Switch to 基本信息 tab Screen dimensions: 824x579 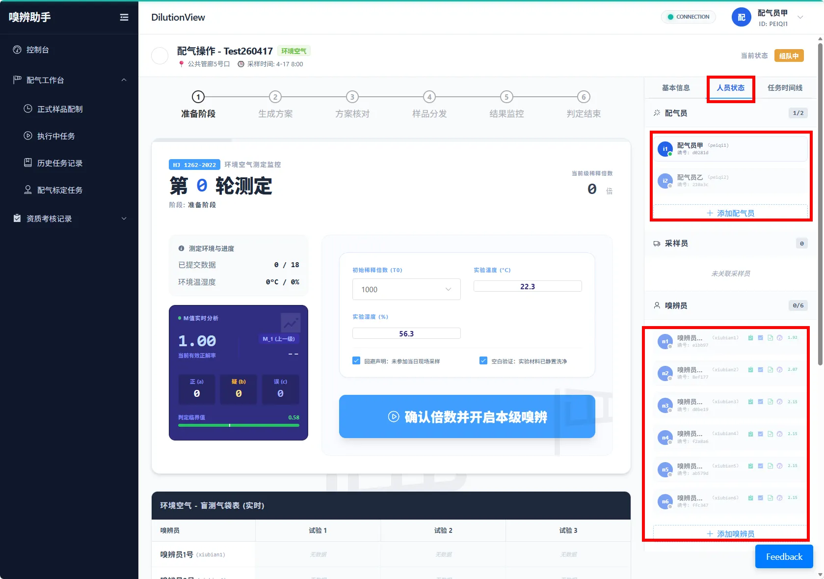pyautogui.click(x=676, y=88)
